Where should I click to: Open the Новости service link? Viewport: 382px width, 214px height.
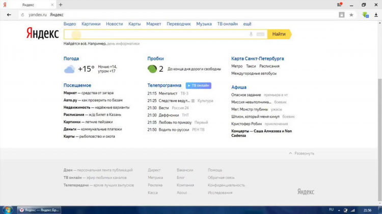pyautogui.click(x=114, y=24)
